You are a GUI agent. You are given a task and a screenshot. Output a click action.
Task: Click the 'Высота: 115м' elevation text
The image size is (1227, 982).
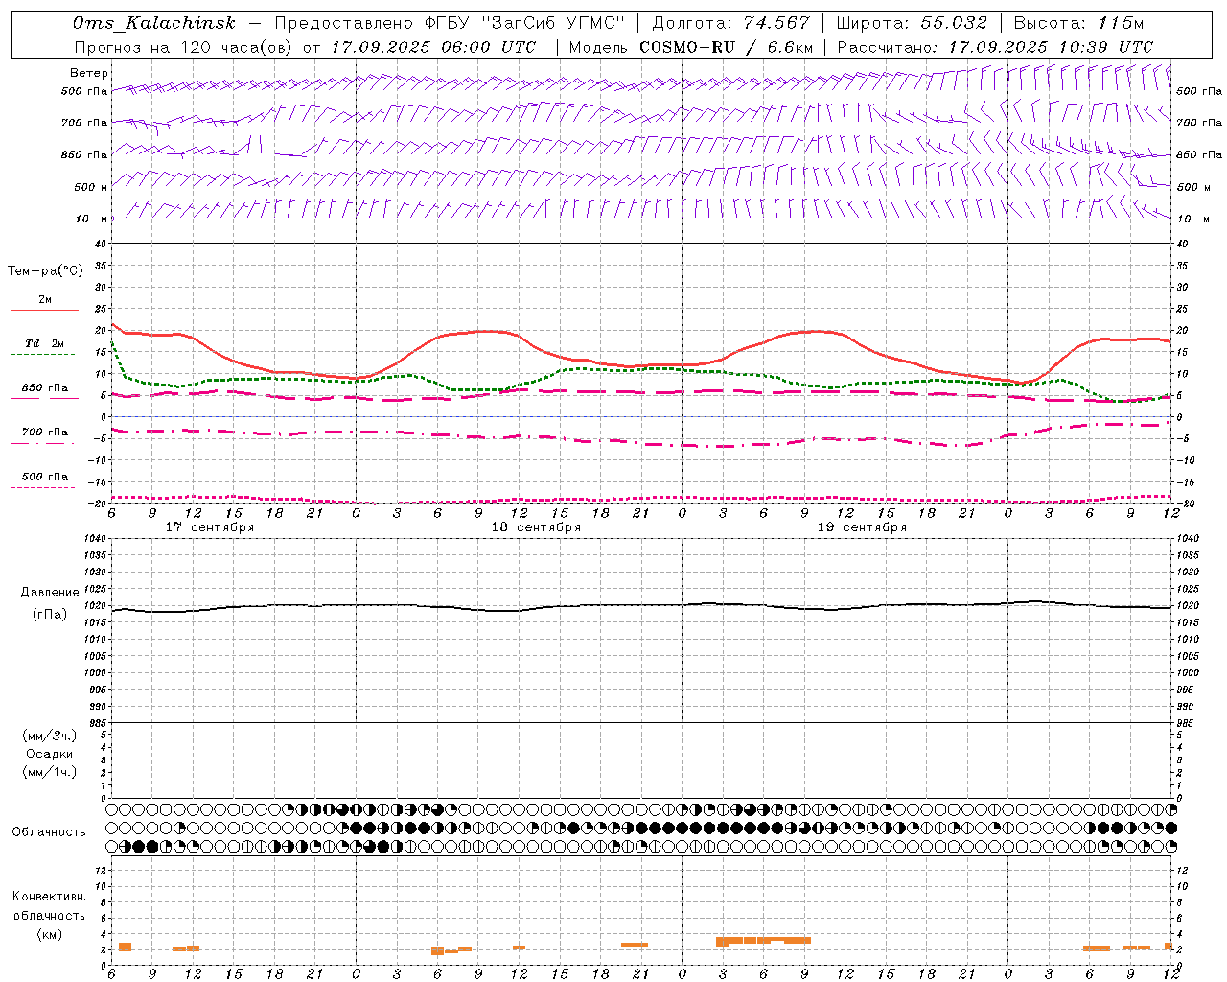click(1078, 24)
